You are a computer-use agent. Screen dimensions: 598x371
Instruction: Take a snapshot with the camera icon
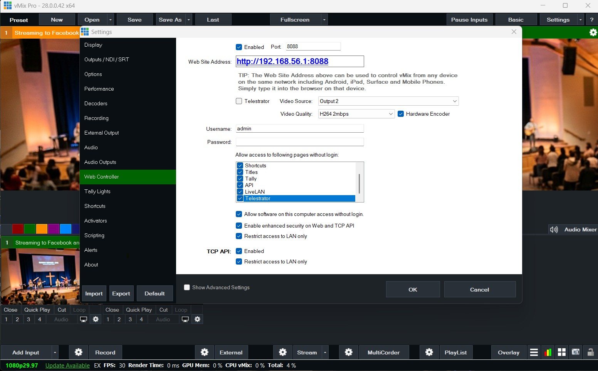pyautogui.click(x=576, y=352)
